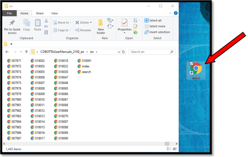Open the Delete dropdown arrow
Screen dimensions: 248x157
91,23
